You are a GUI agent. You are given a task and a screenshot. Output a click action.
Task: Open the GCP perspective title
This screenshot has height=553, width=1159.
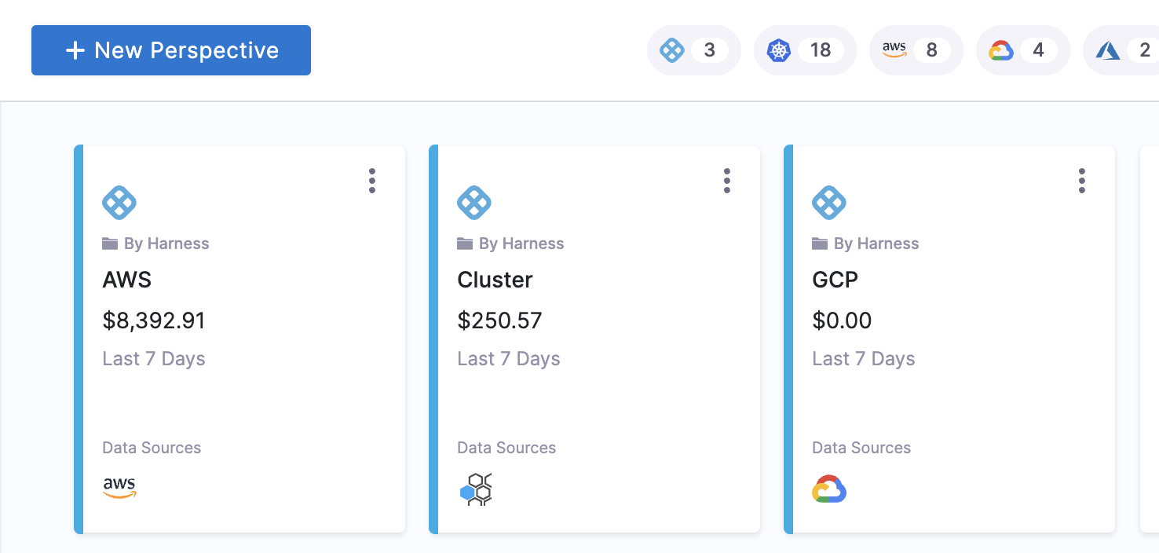click(835, 280)
